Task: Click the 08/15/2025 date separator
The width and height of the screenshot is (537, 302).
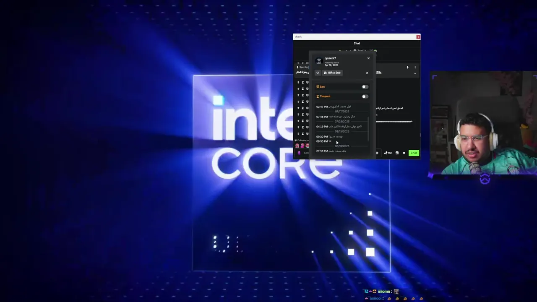Action: [x=342, y=131]
